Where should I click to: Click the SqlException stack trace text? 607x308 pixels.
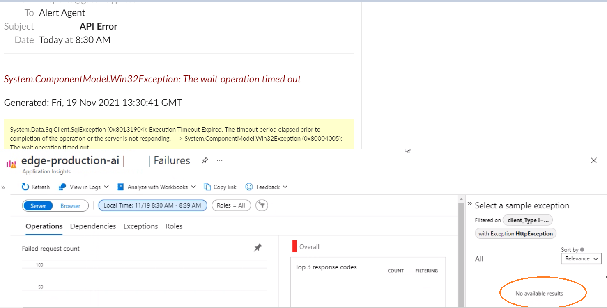(x=176, y=139)
